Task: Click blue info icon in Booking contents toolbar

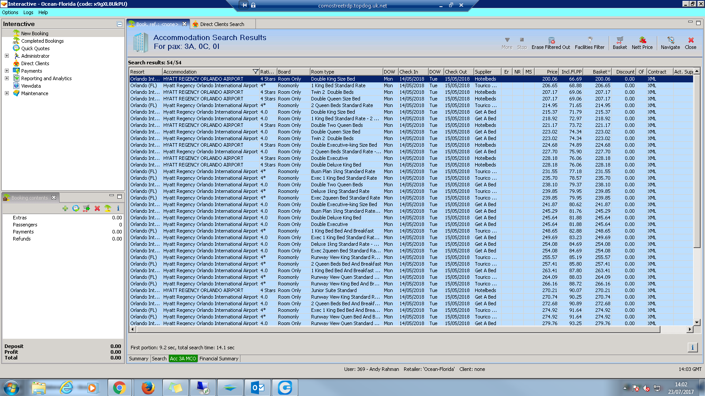Action: 118,208
